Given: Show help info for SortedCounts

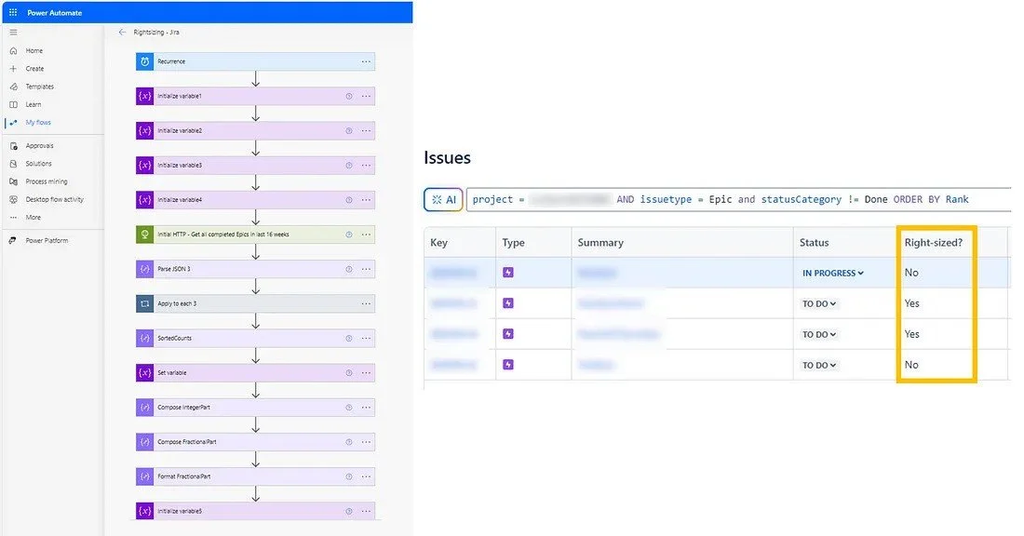Looking at the screenshot, I should point(349,338).
